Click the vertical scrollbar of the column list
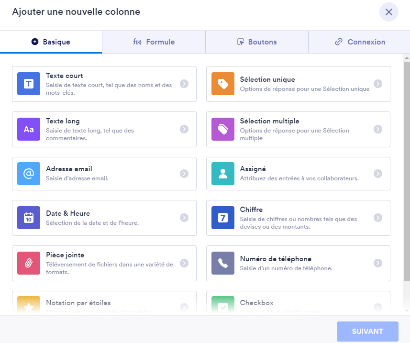This screenshot has width=410, height=343. 407,172
